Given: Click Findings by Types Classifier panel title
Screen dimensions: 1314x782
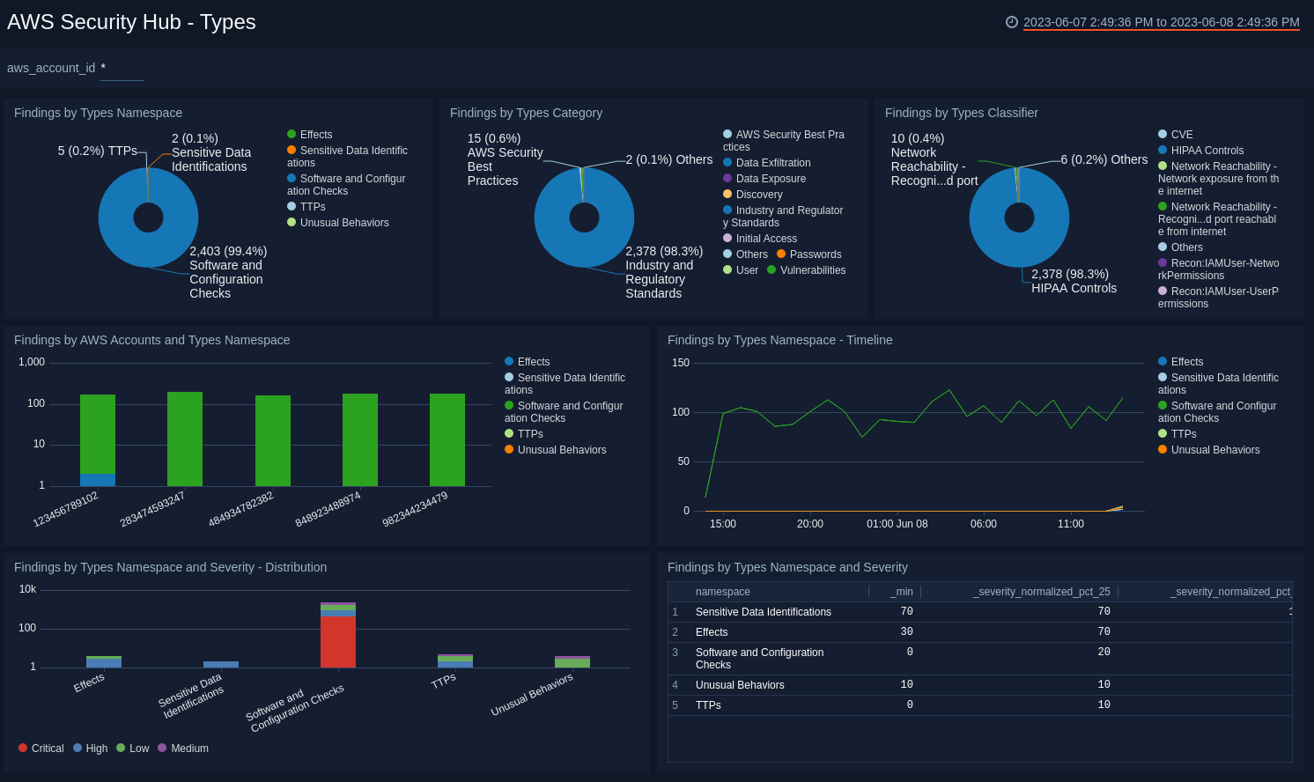Looking at the screenshot, I should pyautogui.click(x=961, y=113).
